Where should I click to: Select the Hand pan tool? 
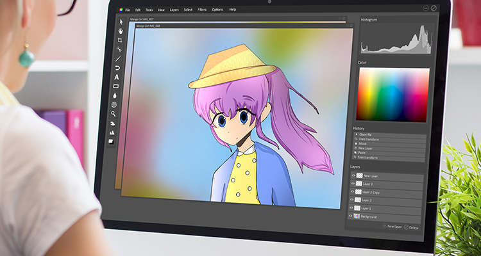click(x=121, y=31)
